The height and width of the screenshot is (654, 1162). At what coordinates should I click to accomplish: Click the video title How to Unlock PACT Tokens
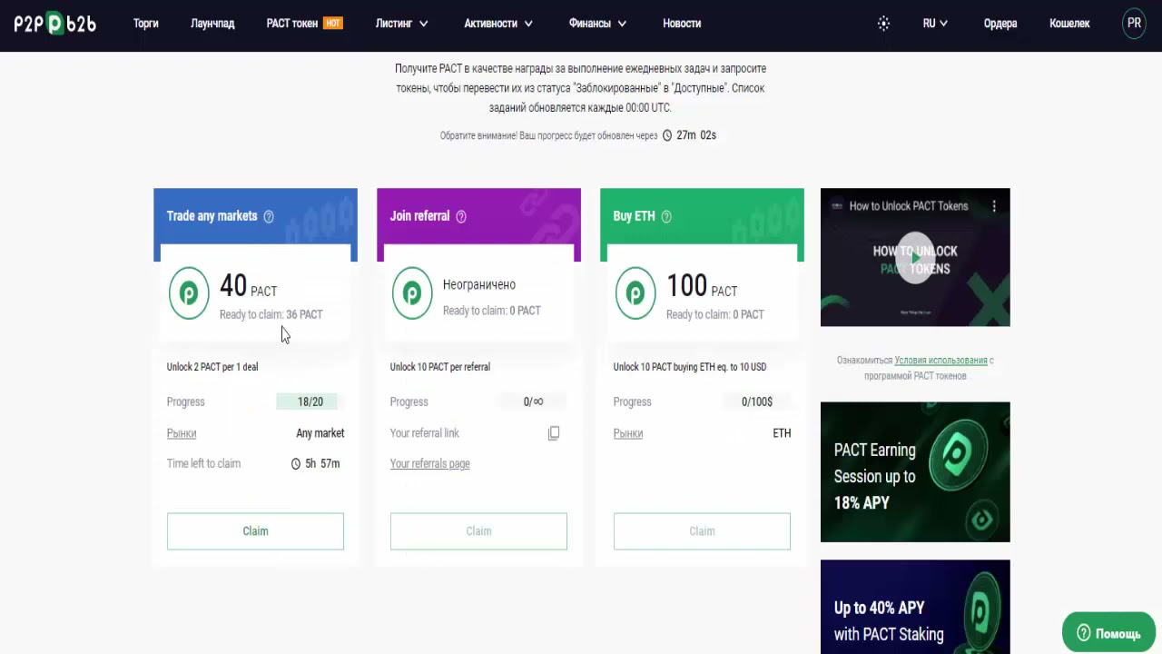click(909, 206)
